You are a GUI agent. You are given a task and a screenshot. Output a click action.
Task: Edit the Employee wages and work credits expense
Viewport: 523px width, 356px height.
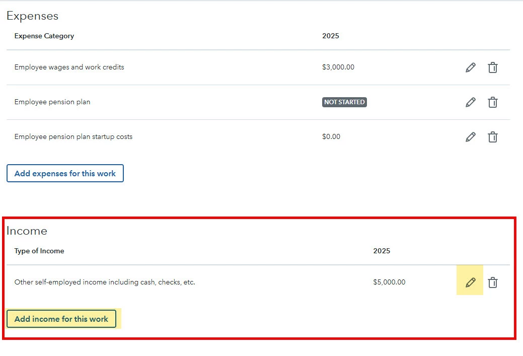(470, 67)
